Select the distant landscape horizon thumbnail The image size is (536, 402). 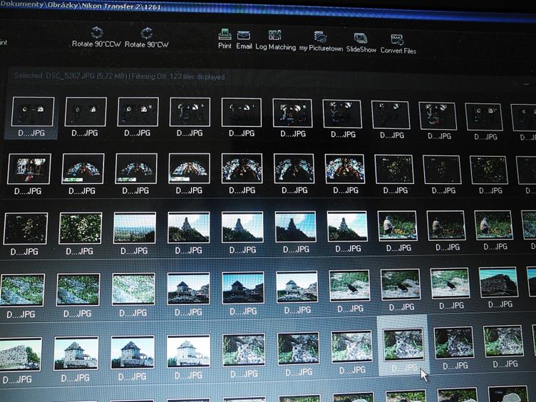click(x=135, y=227)
